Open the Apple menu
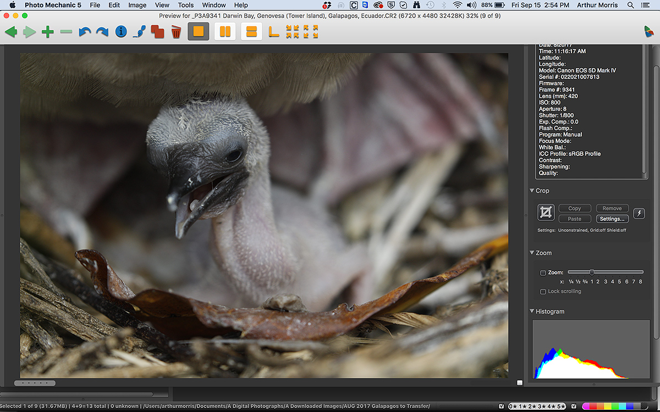 12,5
